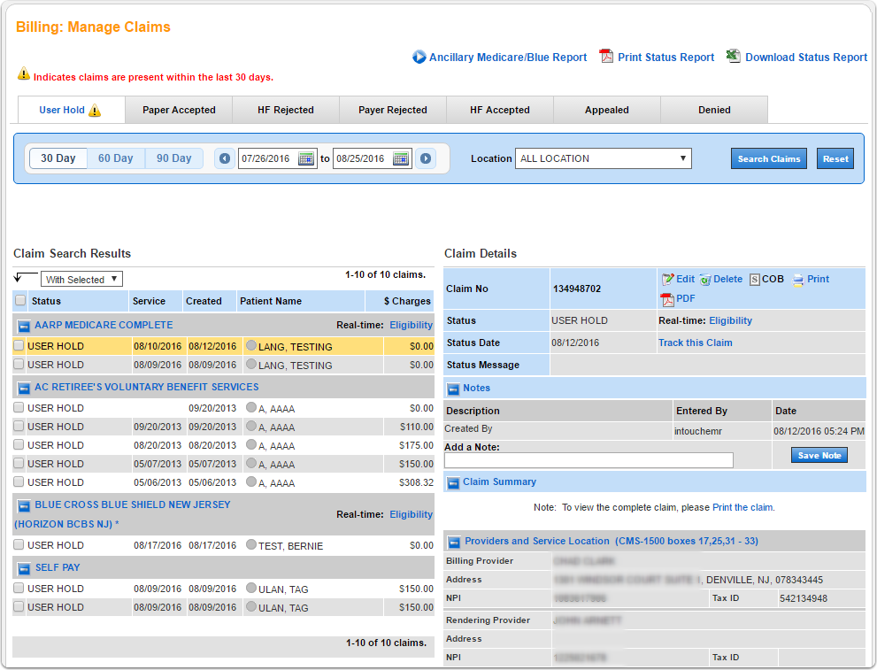The height and width of the screenshot is (670, 877).
Task: Collapse the AARP Medicare Complete group
Action: [x=24, y=326]
